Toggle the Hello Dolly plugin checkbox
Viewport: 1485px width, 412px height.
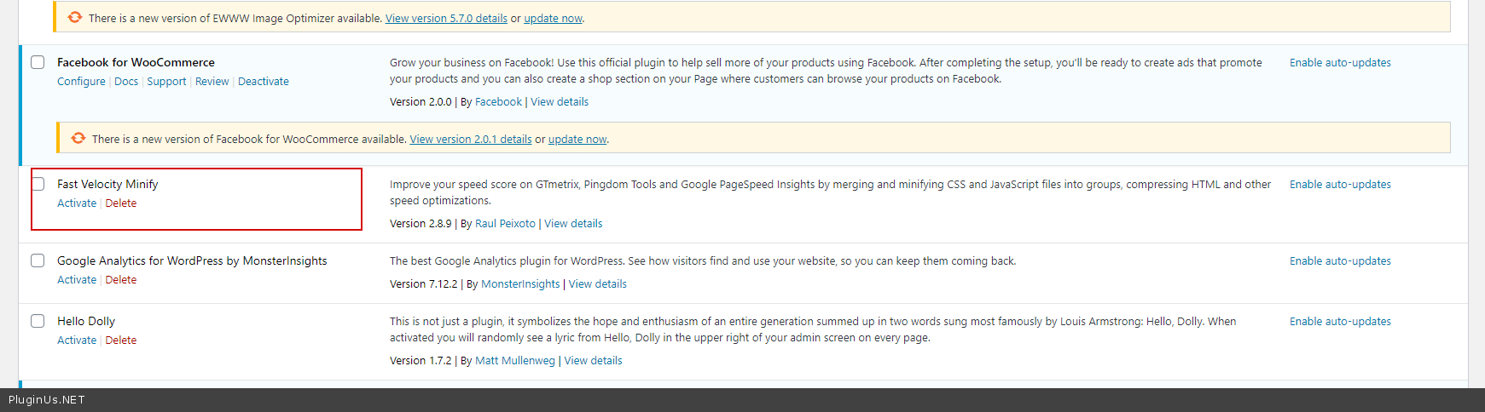38,321
